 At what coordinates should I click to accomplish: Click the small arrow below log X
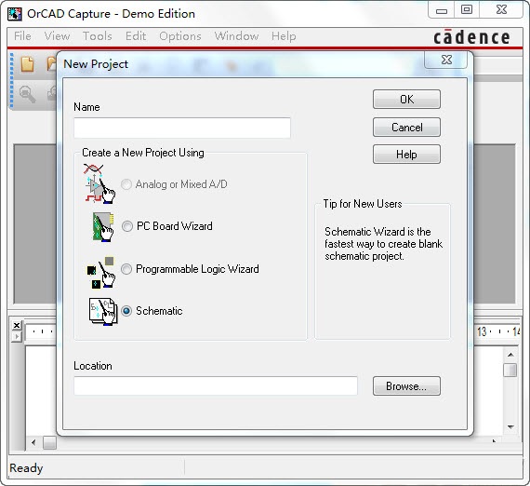coord(16,337)
